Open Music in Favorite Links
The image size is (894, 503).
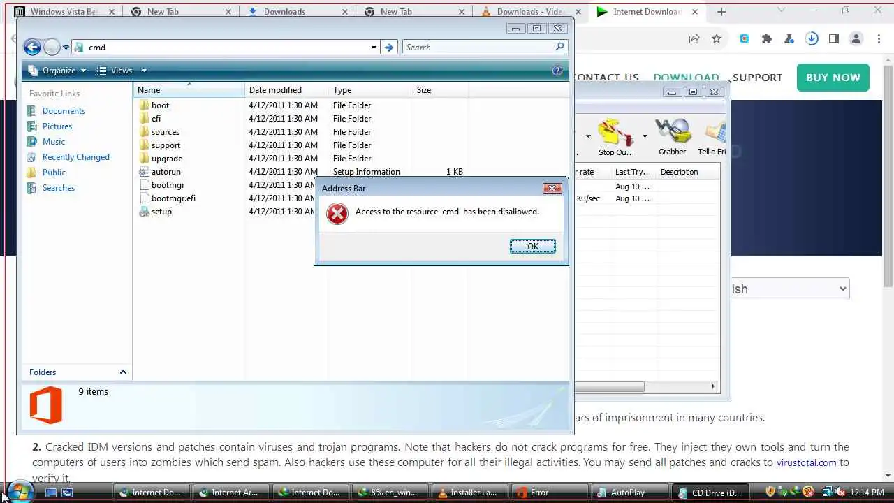[x=53, y=141]
